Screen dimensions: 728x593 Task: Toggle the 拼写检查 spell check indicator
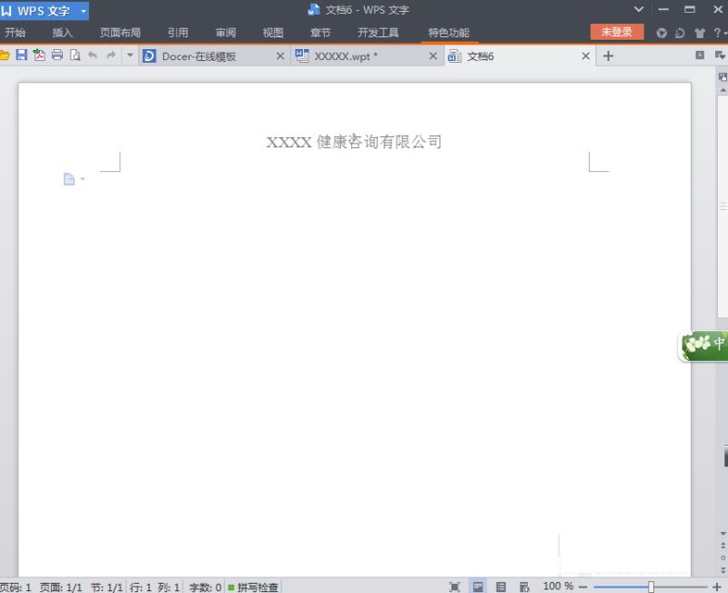pyautogui.click(x=254, y=588)
